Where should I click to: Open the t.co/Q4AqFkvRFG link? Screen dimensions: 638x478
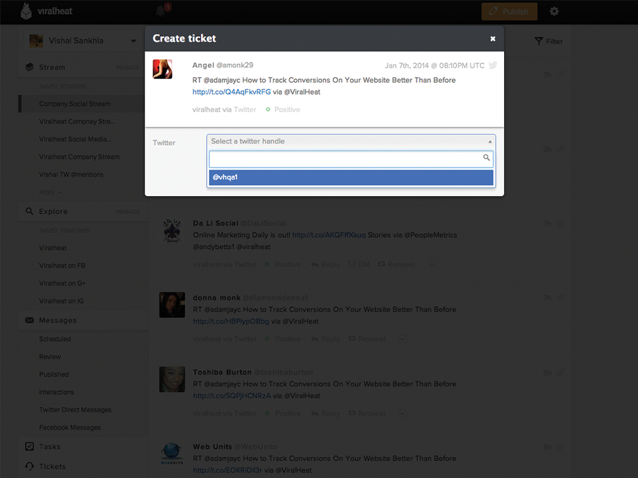pos(231,92)
